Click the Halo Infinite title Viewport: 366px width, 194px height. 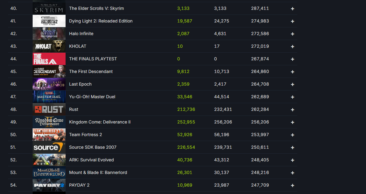tap(81, 34)
